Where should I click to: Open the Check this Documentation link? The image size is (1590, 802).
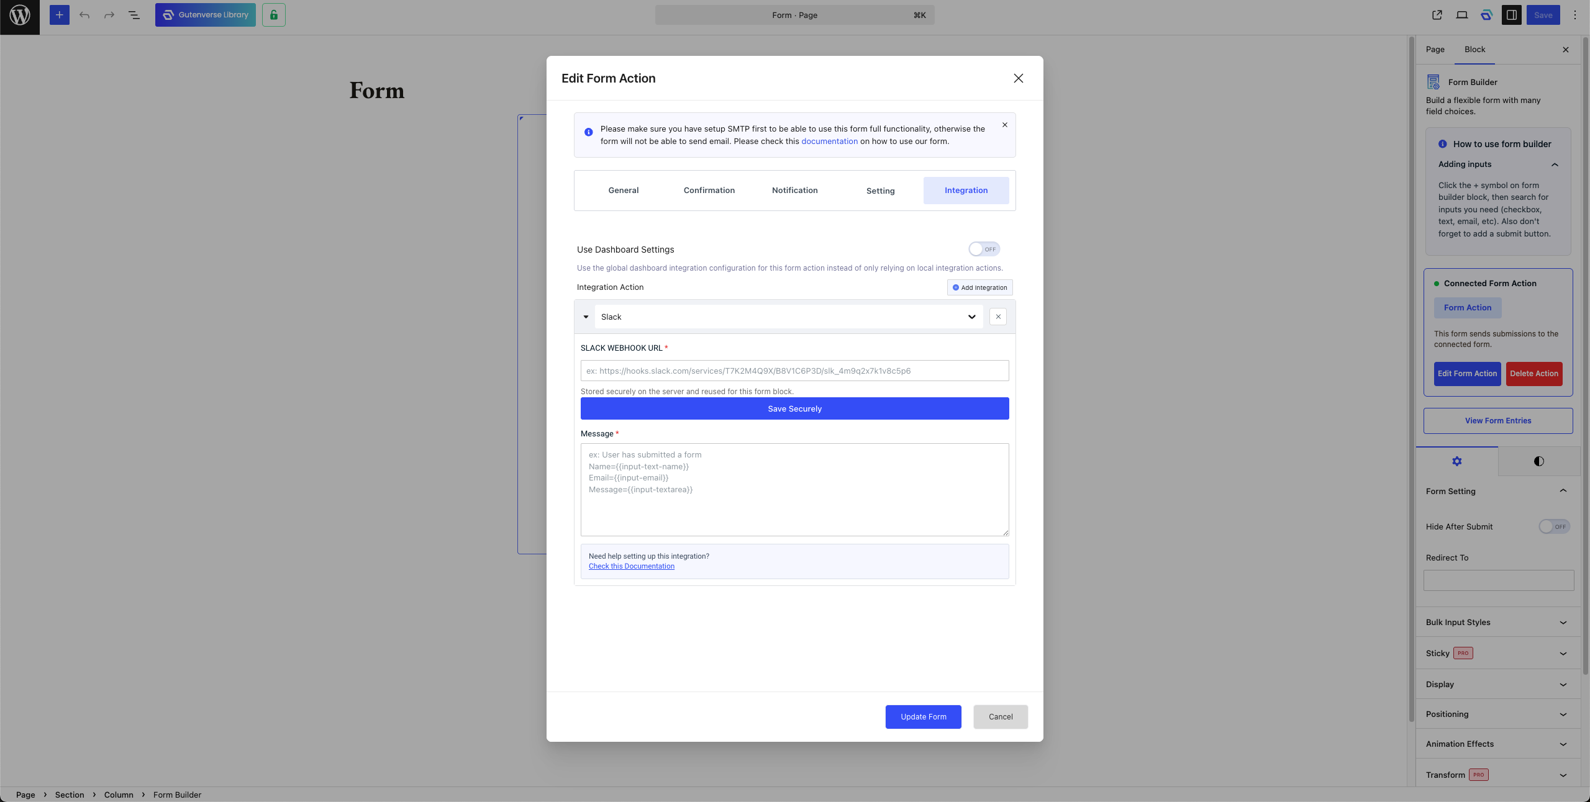click(x=632, y=566)
